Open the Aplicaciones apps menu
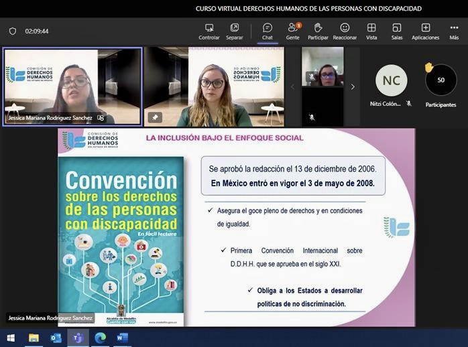The height and width of the screenshot is (347, 468). [x=425, y=31]
